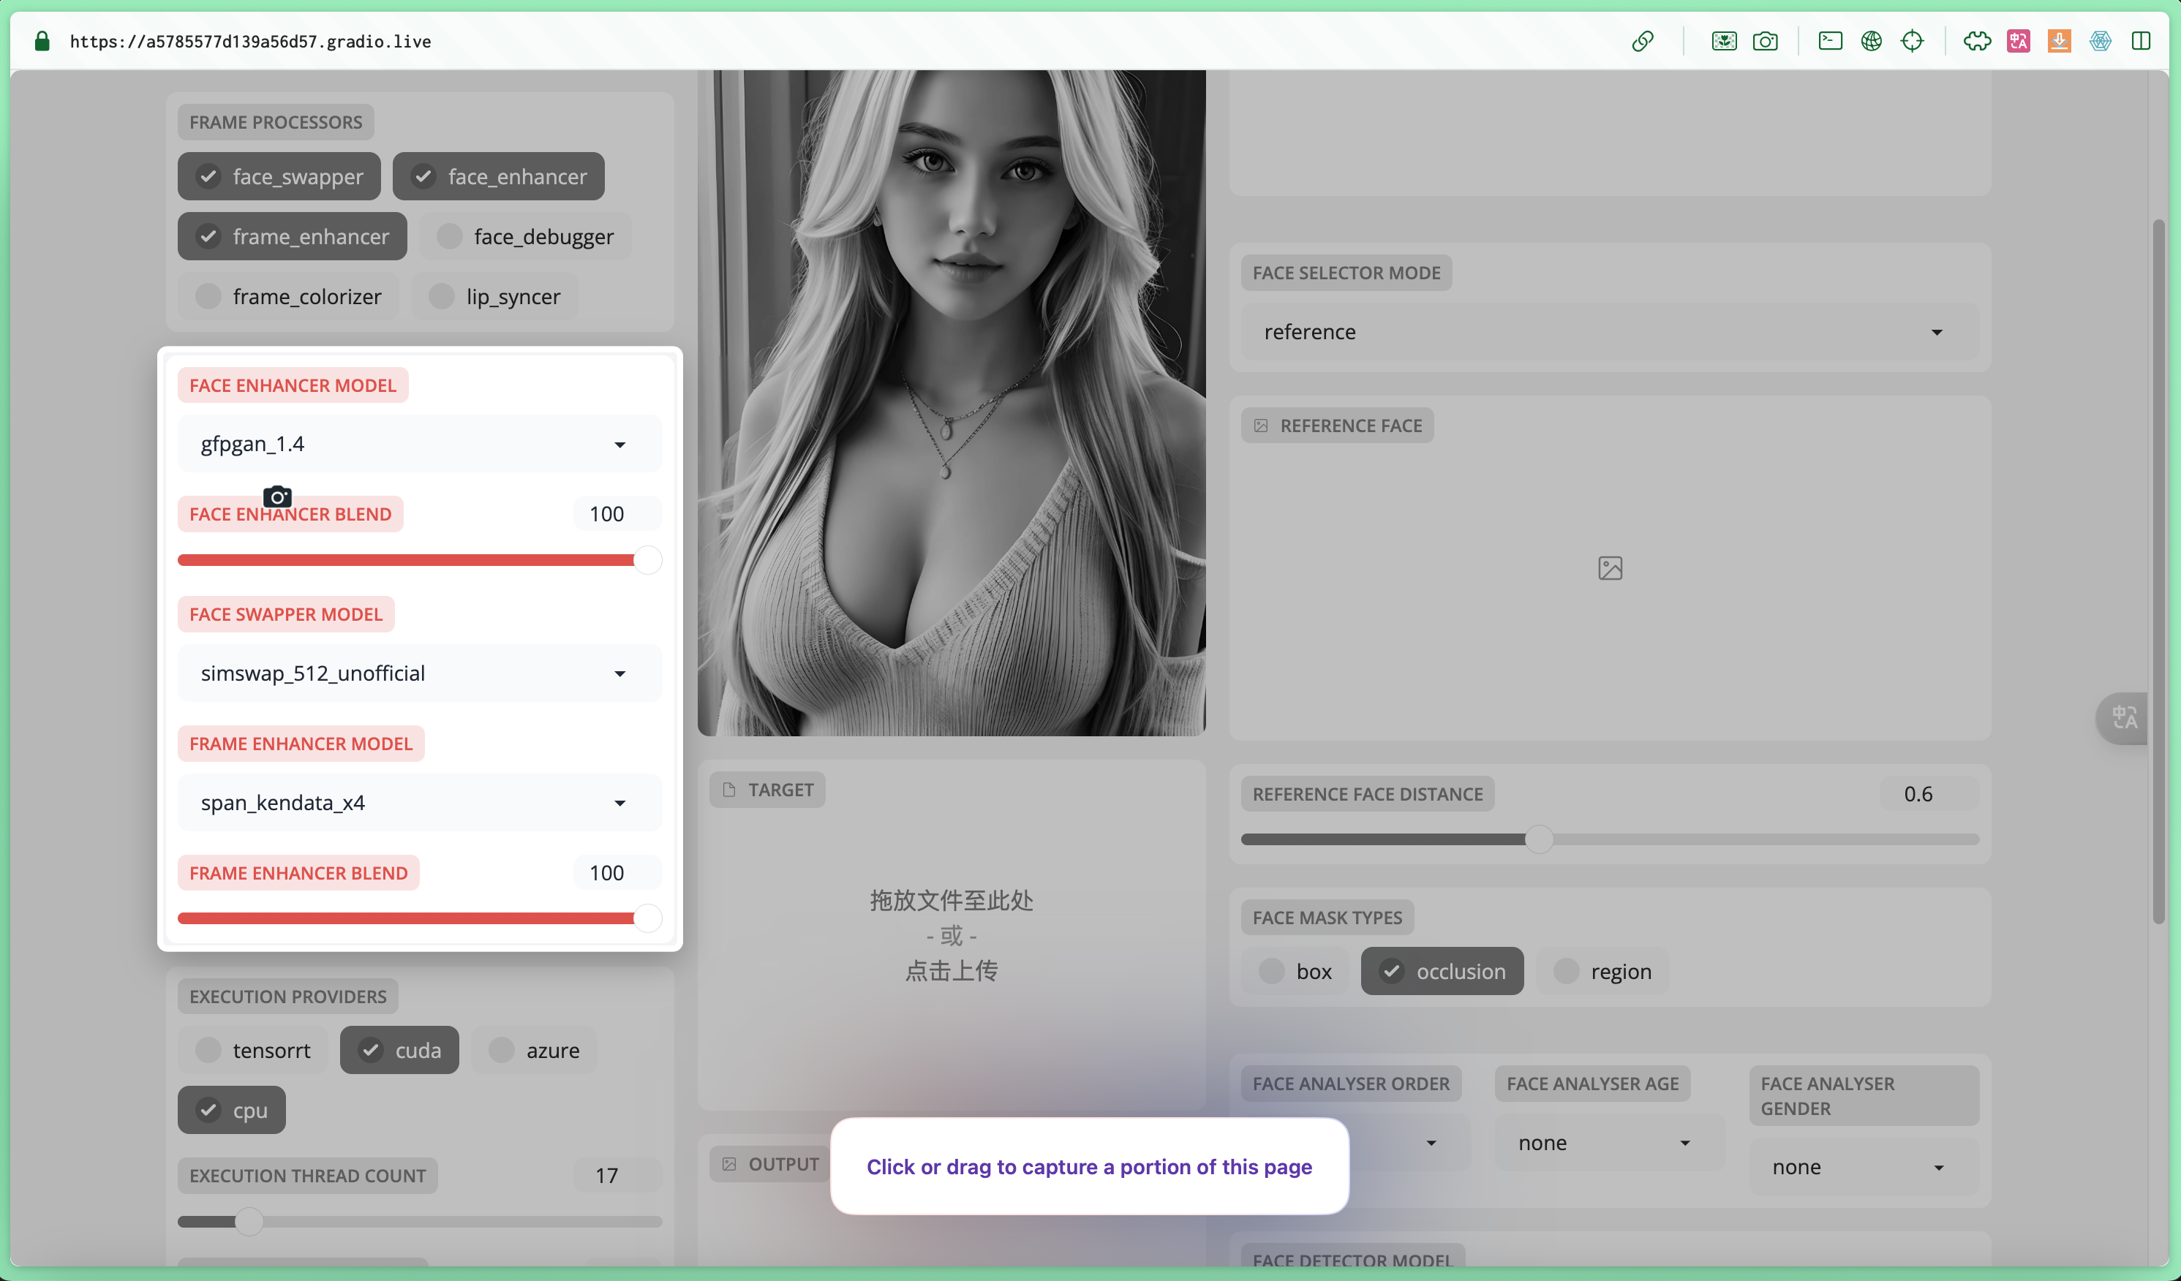This screenshot has width=2181, height=1281.
Task: Open the Face Swapper Model dropdown simswap_512_unofficial
Action: tap(419, 673)
